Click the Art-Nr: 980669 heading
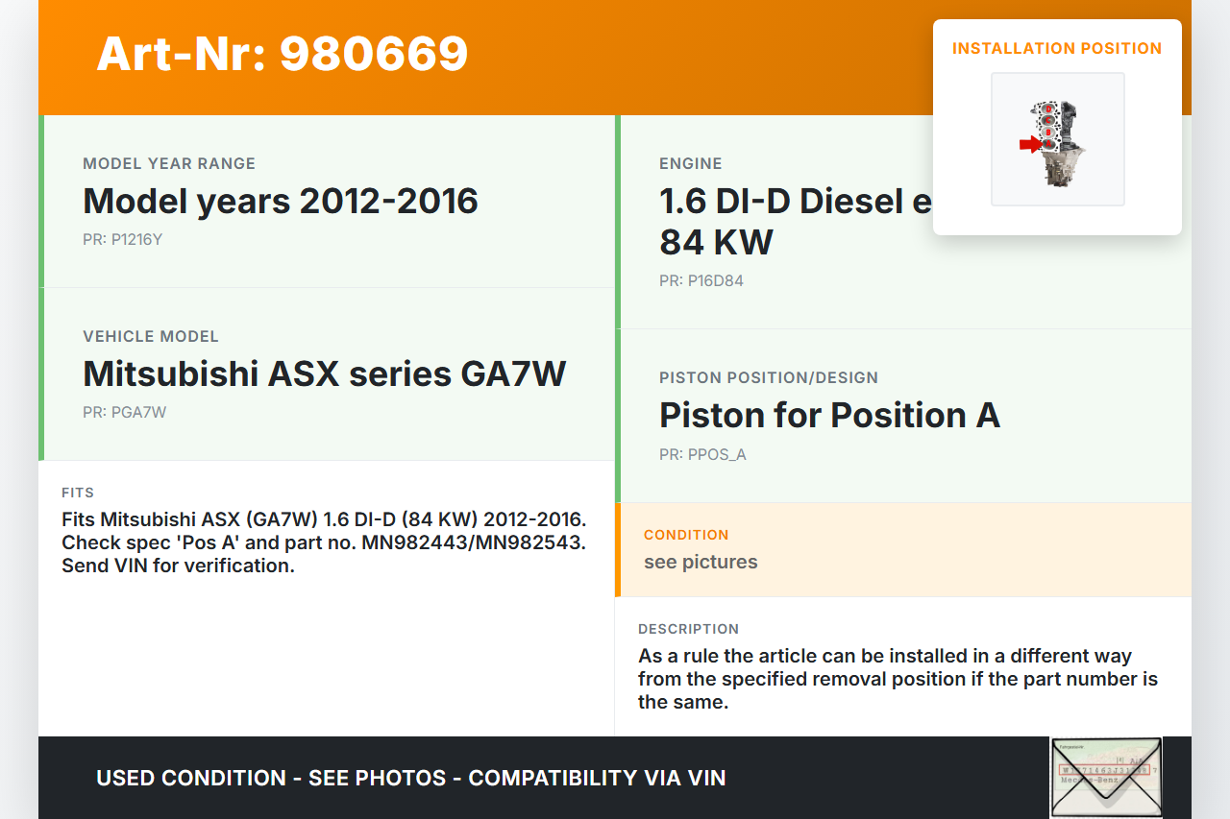This screenshot has width=1230, height=819. [283, 55]
